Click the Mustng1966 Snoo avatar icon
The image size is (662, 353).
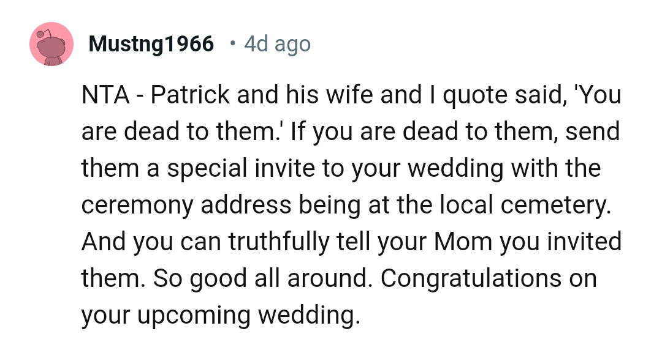point(52,44)
